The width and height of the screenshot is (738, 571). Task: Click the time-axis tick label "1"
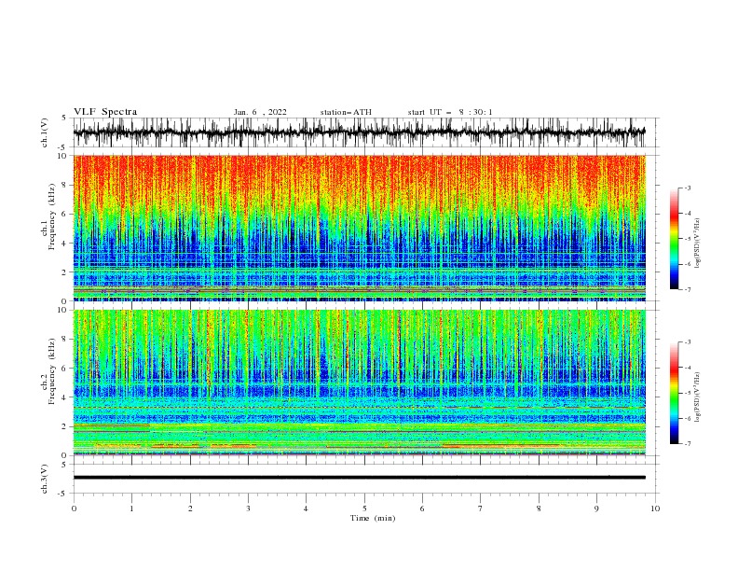131,508
